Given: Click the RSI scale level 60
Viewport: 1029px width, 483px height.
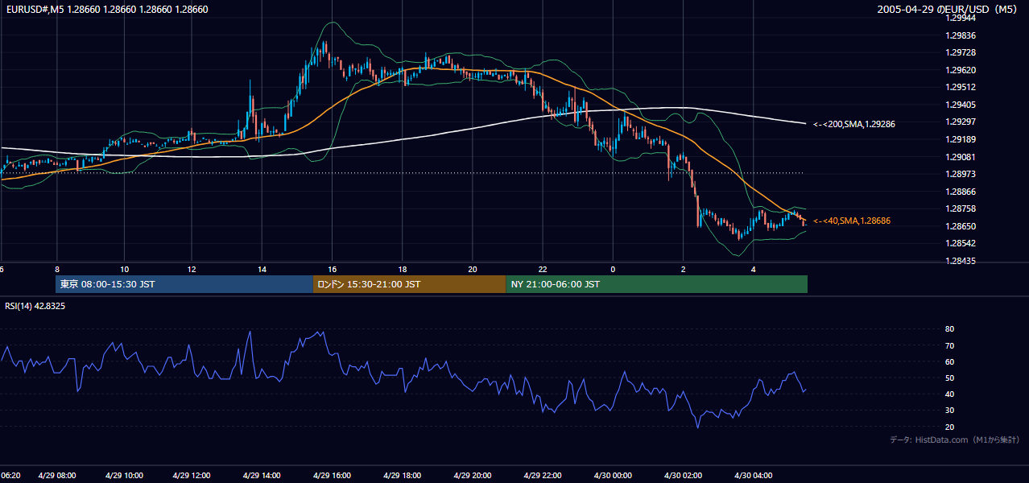Looking at the screenshot, I should pyautogui.click(x=949, y=361).
